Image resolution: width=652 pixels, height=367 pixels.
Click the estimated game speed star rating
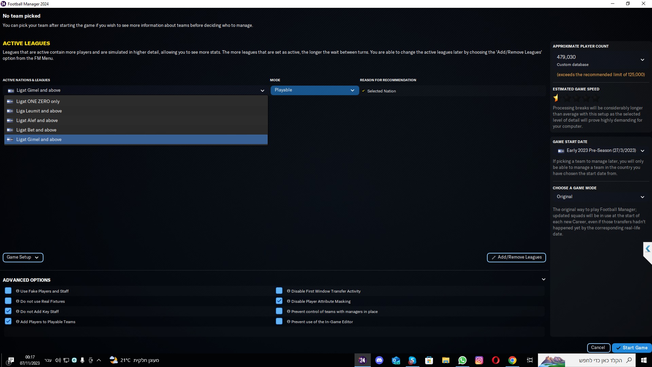[577, 98]
